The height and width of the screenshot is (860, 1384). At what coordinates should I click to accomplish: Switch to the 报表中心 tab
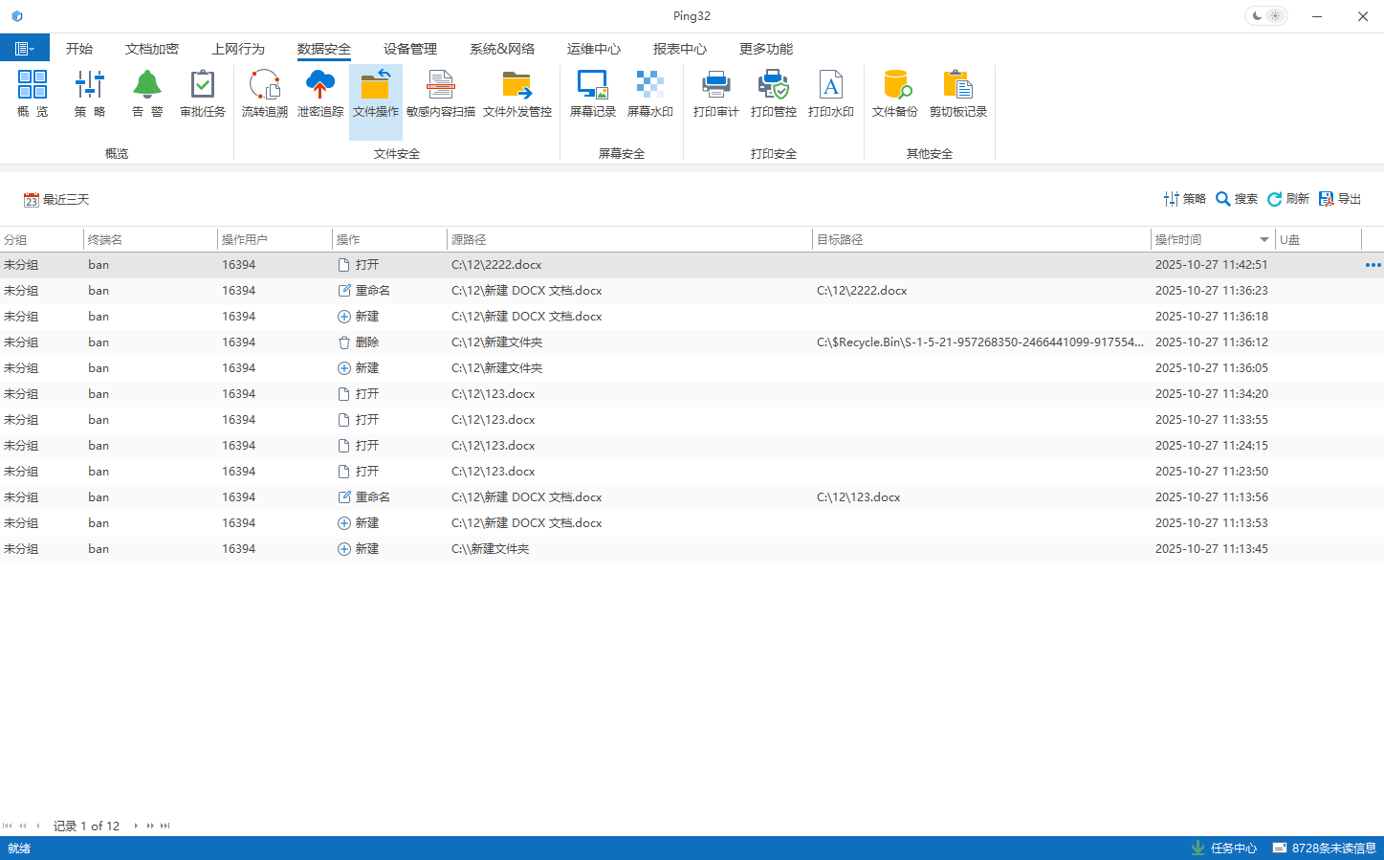pyautogui.click(x=680, y=49)
